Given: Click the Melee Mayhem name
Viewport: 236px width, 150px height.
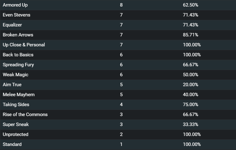Looking at the screenshot, I should click(19, 95).
